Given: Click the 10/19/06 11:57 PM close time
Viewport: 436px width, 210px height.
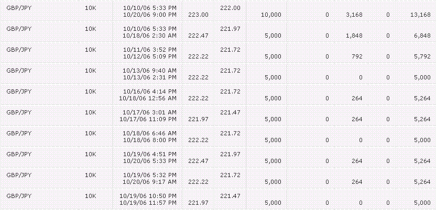Looking at the screenshot, I should tap(148, 203).
